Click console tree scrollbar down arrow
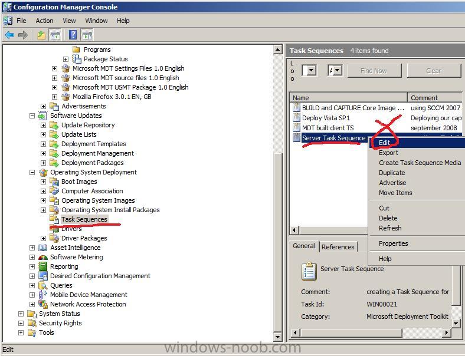The height and width of the screenshot is (356, 465). [277, 337]
